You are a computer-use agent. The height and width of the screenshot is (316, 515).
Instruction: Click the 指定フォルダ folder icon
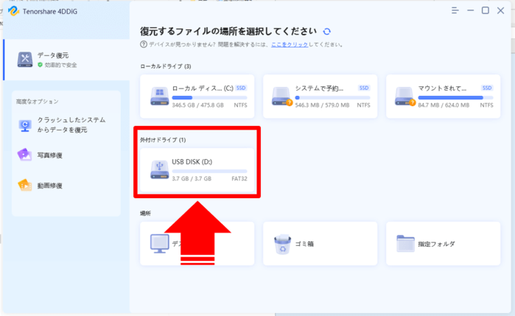pyautogui.click(x=405, y=243)
